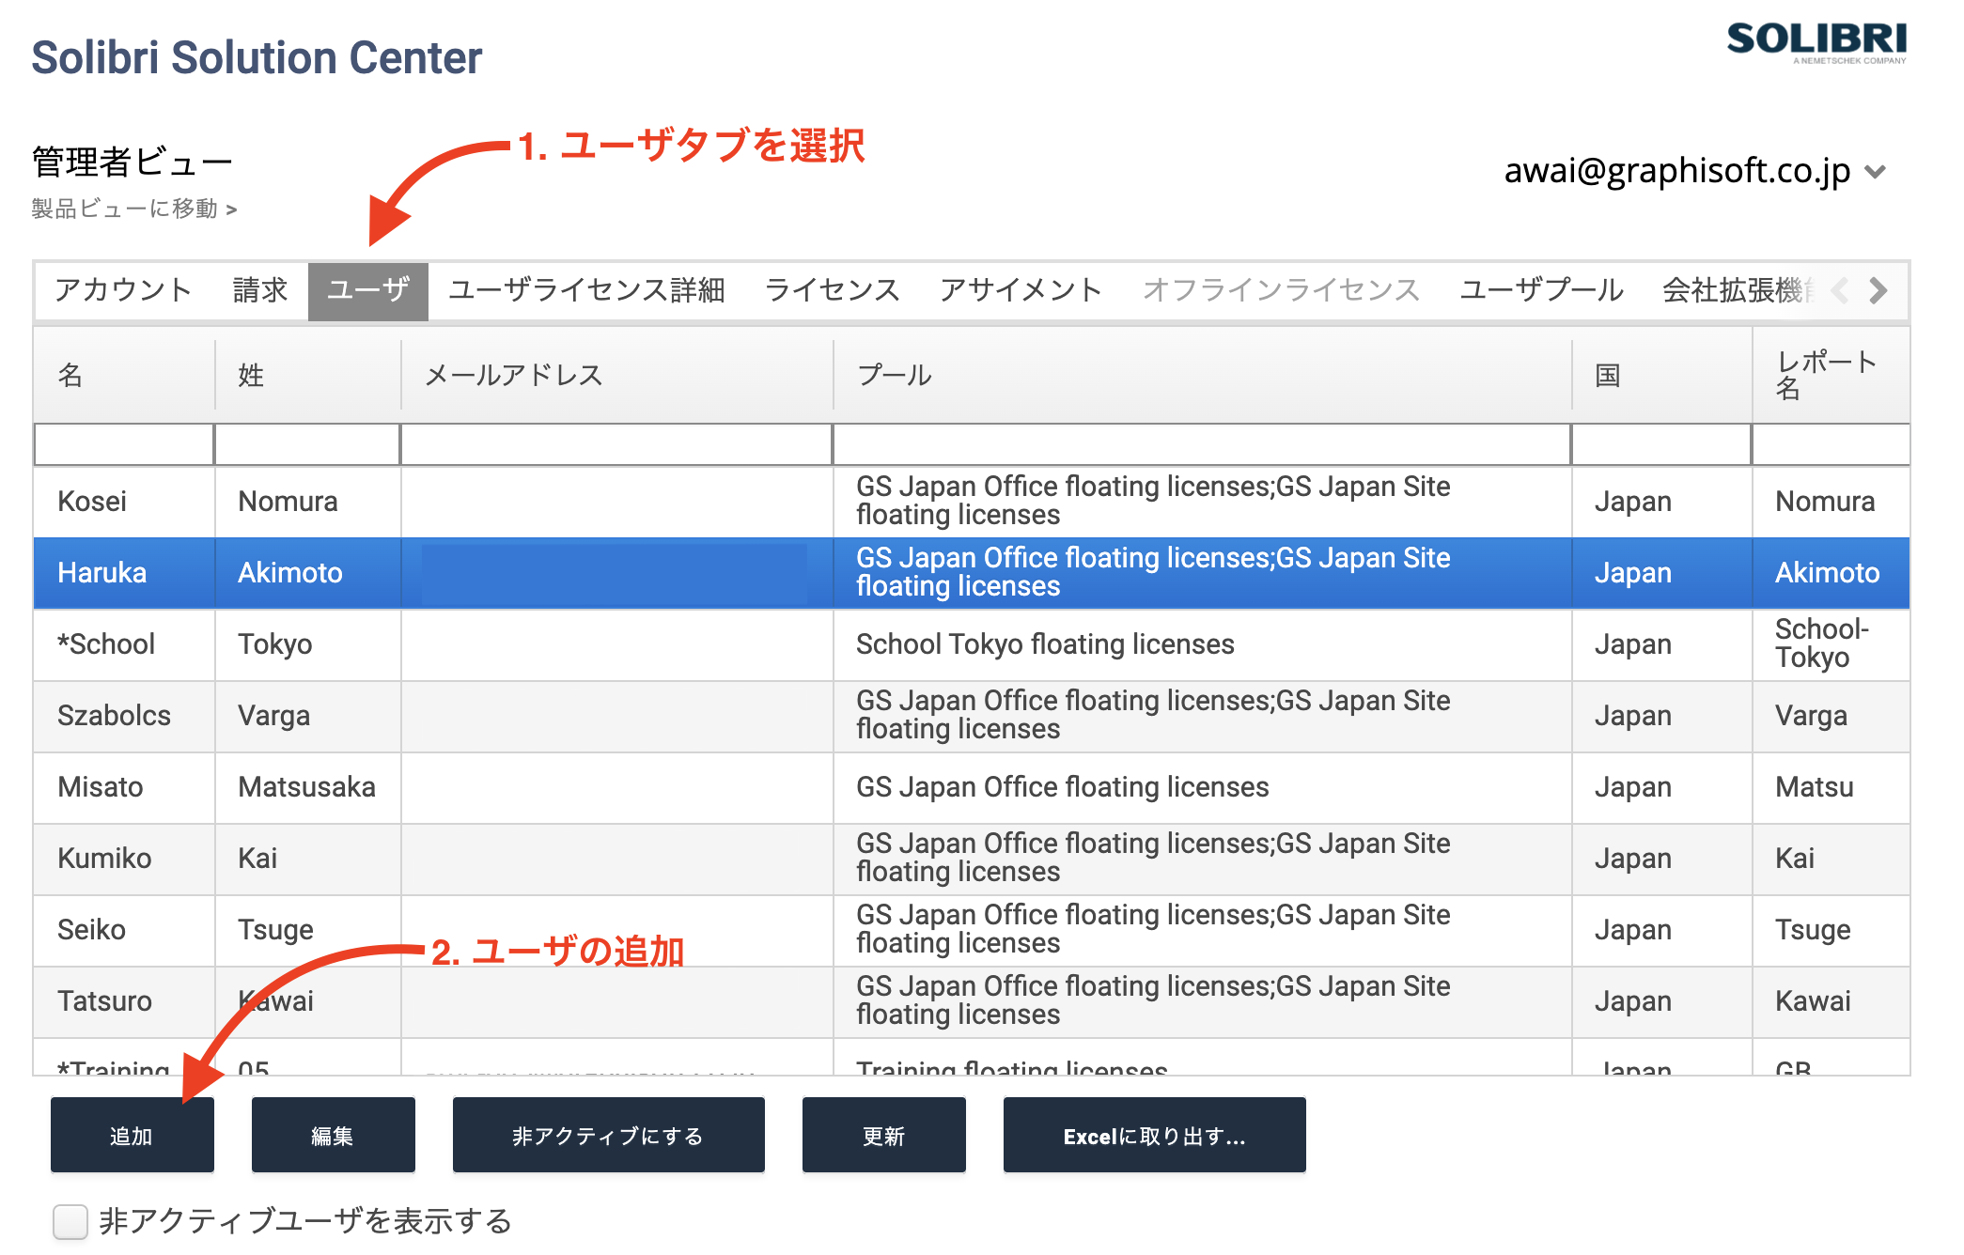1964x1255 pixels.
Task: Sort by the 国 column header
Action: (x=1661, y=375)
